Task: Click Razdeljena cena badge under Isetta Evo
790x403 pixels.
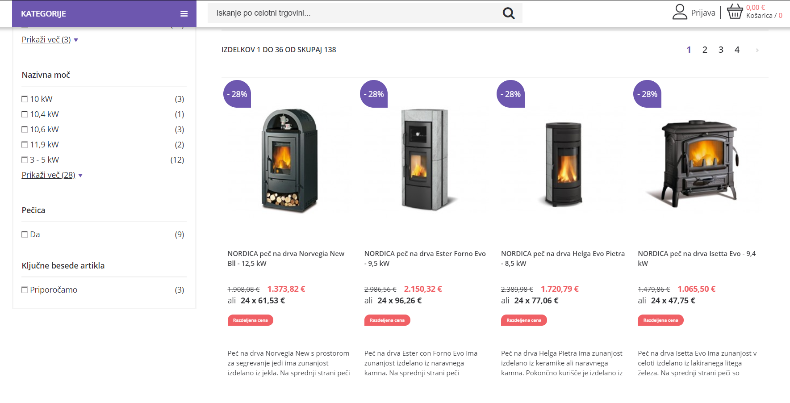Action: coord(660,320)
